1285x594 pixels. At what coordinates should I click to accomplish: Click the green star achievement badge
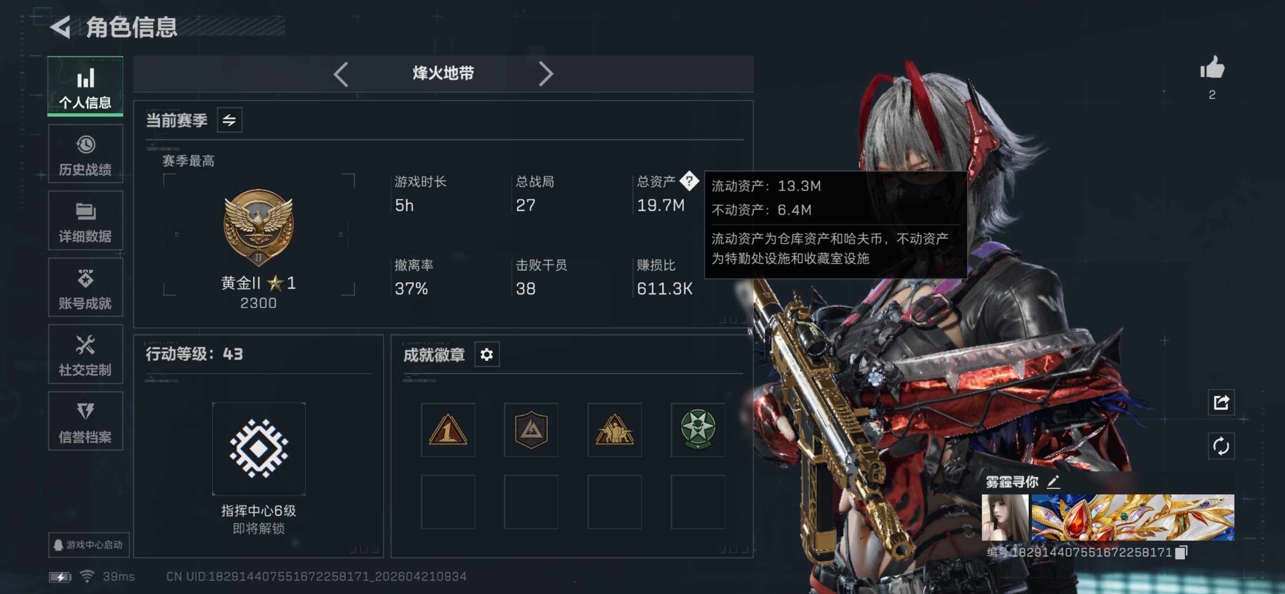point(698,429)
